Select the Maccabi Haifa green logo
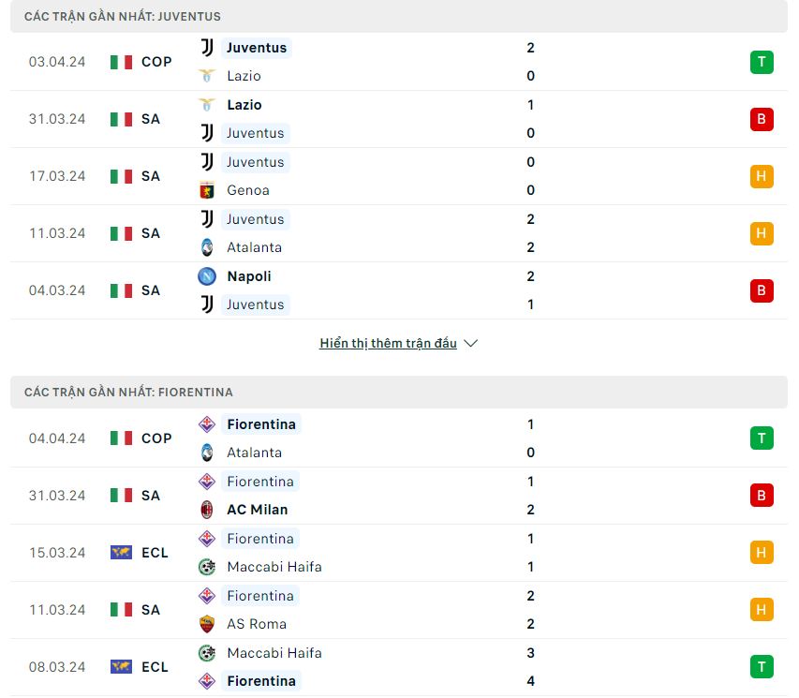The image size is (799, 698). click(x=208, y=567)
